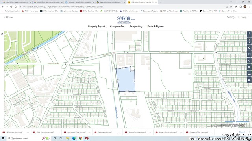This screenshot has height=141, width=252.
Task: Open the Windows Start menu
Action: (3, 138)
